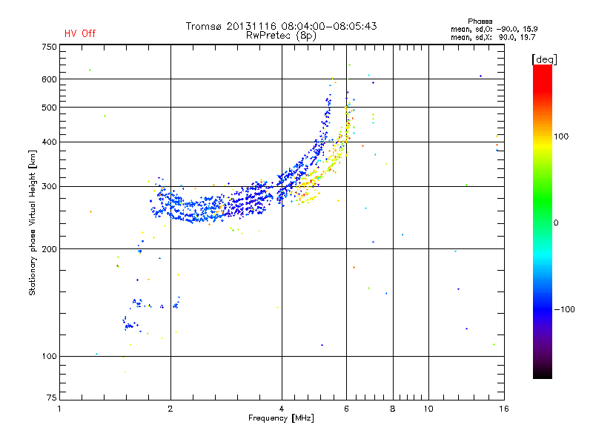Click the x-axis '10' tick label

click(428, 409)
